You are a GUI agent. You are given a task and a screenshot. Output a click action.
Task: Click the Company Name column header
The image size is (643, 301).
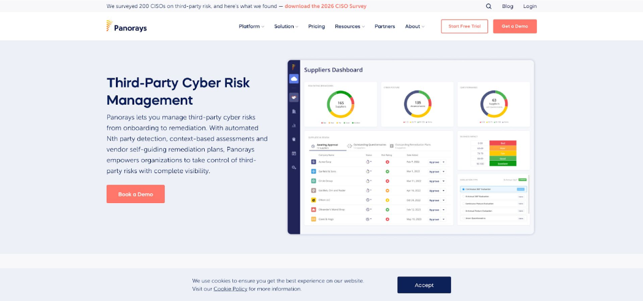(327, 155)
